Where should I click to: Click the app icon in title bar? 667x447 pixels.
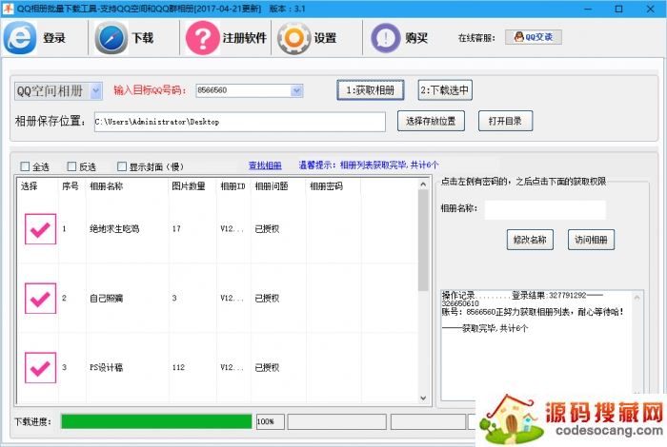pos(9,8)
